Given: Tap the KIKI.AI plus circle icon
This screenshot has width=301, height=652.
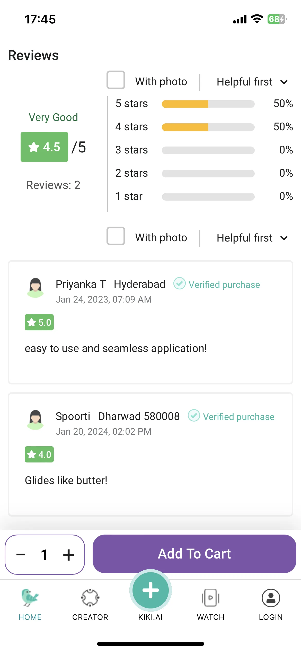Looking at the screenshot, I should click(150, 590).
